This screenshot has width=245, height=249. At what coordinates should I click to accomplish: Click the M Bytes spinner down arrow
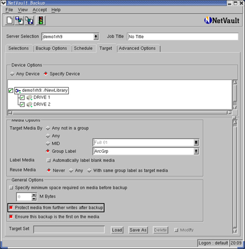click(34, 199)
